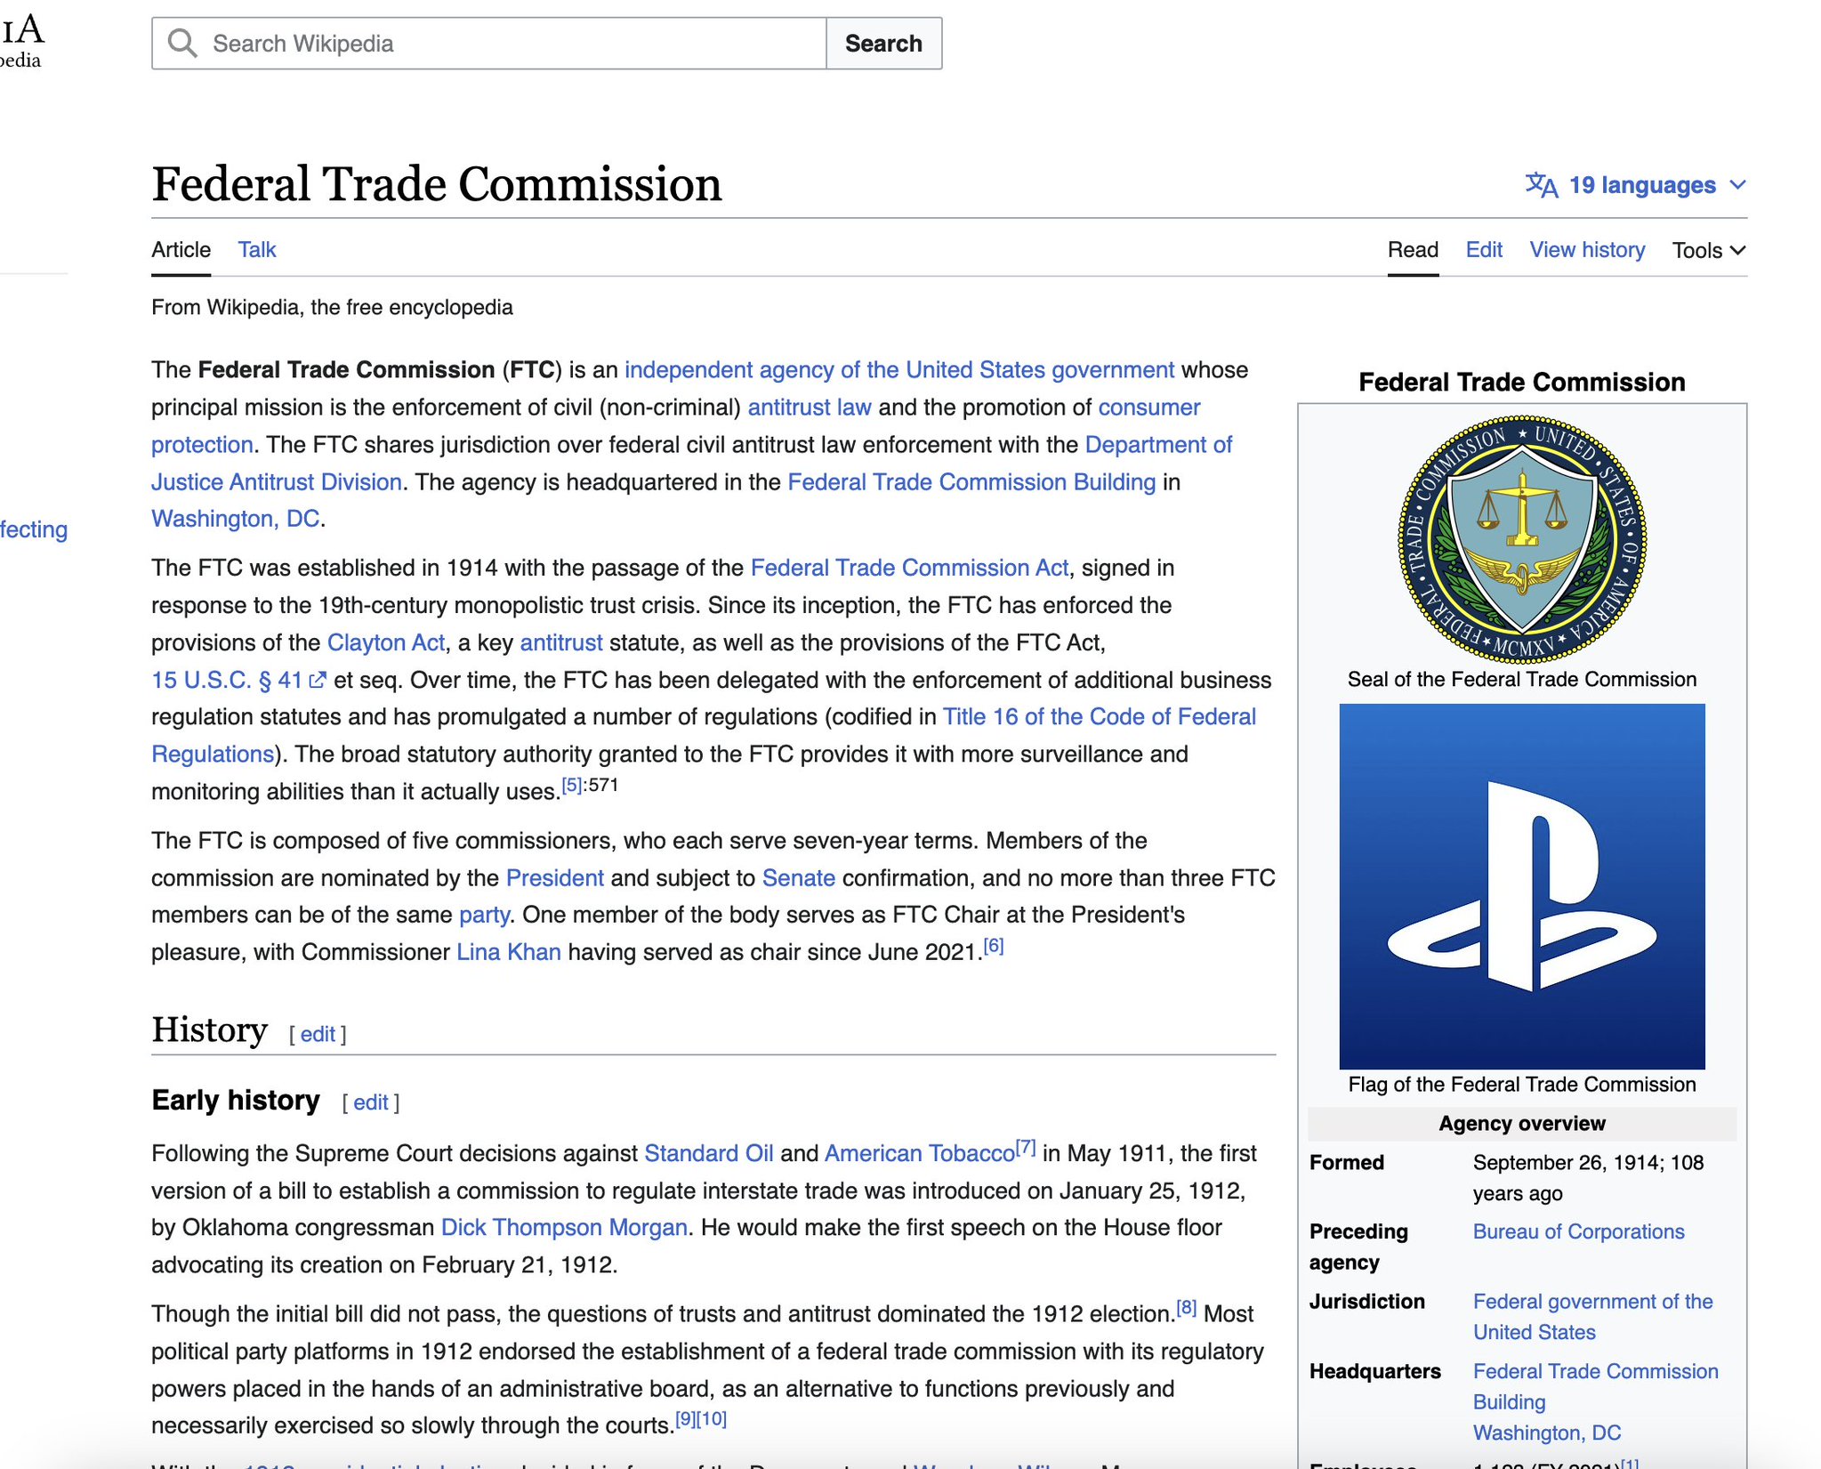
Task: Open the Tools dropdown menu
Action: click(x=1709, y=250)
